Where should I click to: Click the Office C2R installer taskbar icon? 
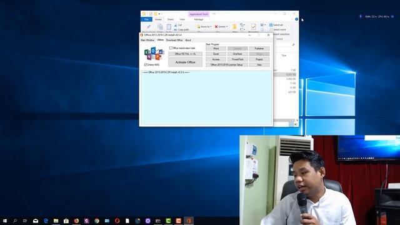tap(189, 221)
